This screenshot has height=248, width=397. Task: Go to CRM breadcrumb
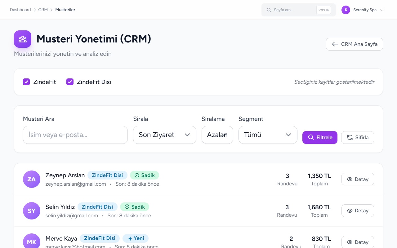point(43,10)
